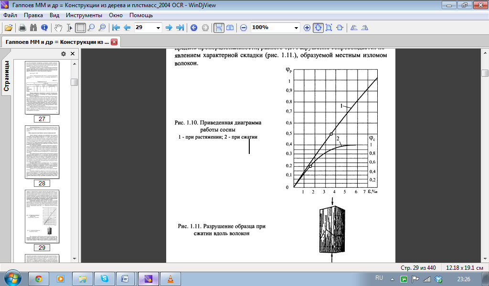Screen dimensions: 489x286
Task: Close the document tab with red X
Action: pyautogui.click(x=114, y=42)
